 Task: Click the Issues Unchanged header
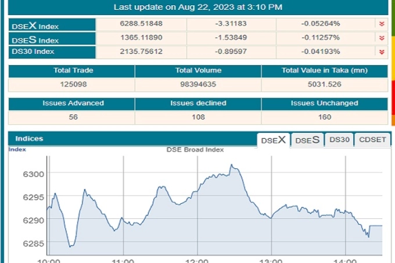coord(325,103)
